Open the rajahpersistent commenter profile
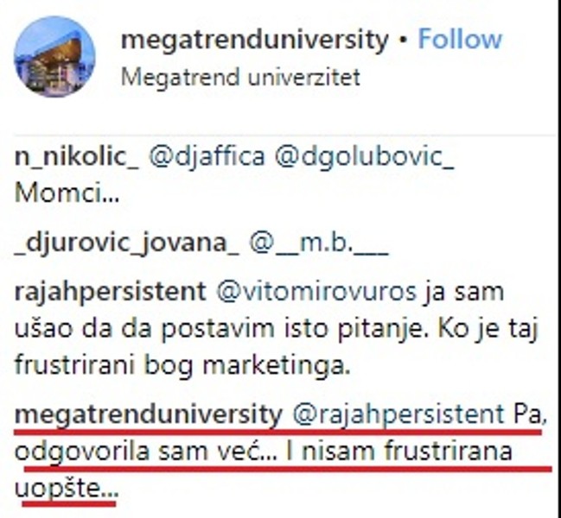 coord(111,293)
